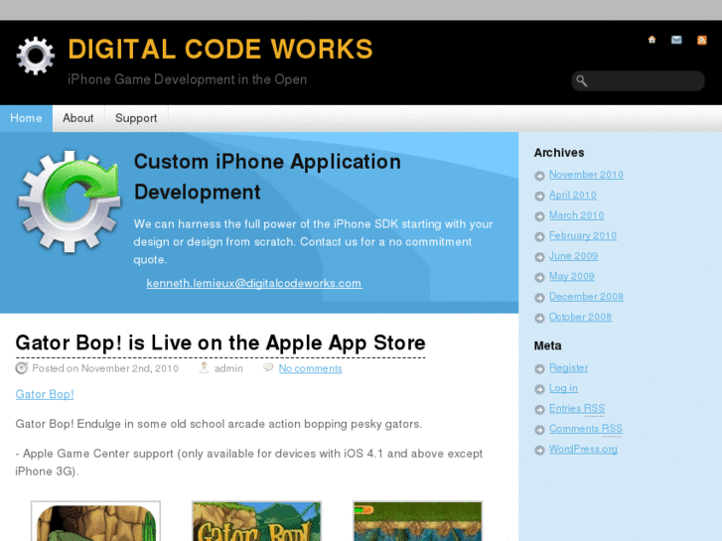Open the February 2010 archive

pos(583,235)
